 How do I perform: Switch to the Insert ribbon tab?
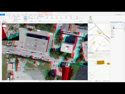pyautogui.click(x=14, y=15)
